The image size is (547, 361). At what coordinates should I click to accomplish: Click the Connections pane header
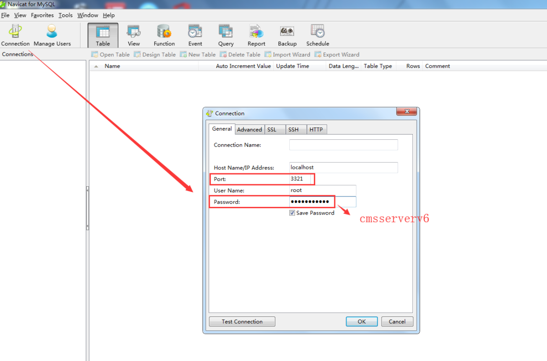coord(17,55)
